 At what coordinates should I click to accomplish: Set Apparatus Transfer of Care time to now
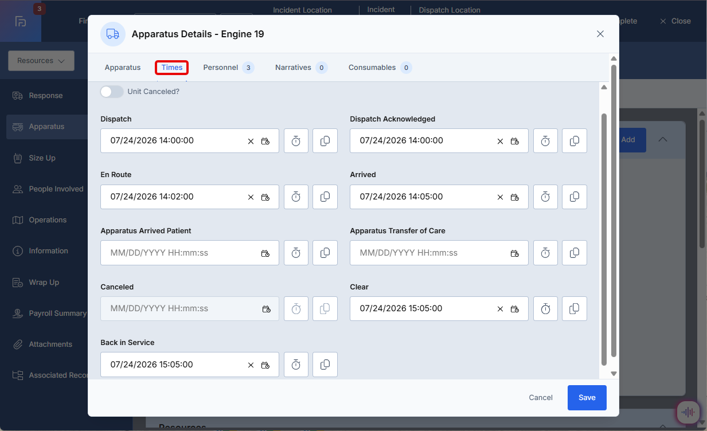click(x=545, y=253)
